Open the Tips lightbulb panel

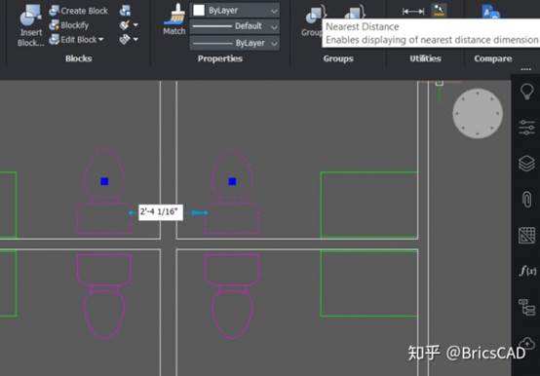pyautogui.click(x=526, y=92)
